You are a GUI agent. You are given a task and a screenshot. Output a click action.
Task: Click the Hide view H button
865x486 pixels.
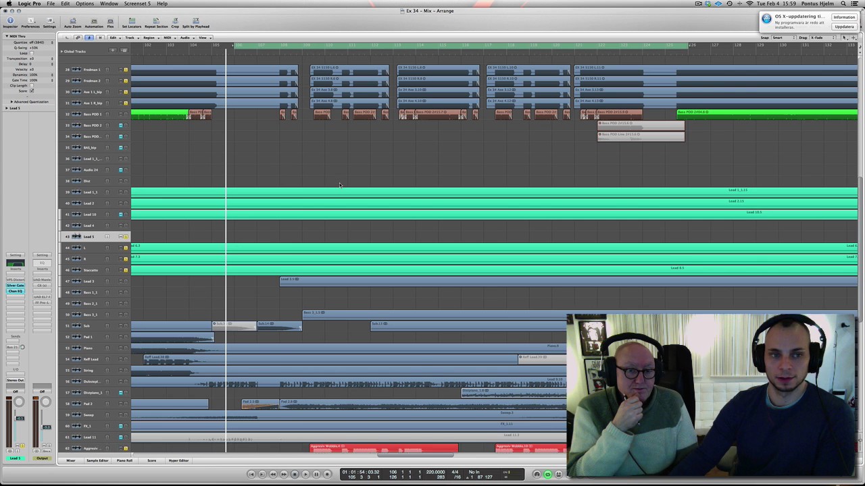(100, 38)
